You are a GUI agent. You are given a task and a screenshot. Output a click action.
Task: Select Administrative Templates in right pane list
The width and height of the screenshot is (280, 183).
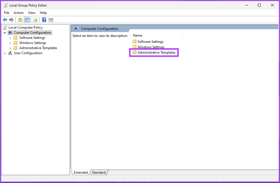click(156, 52)
